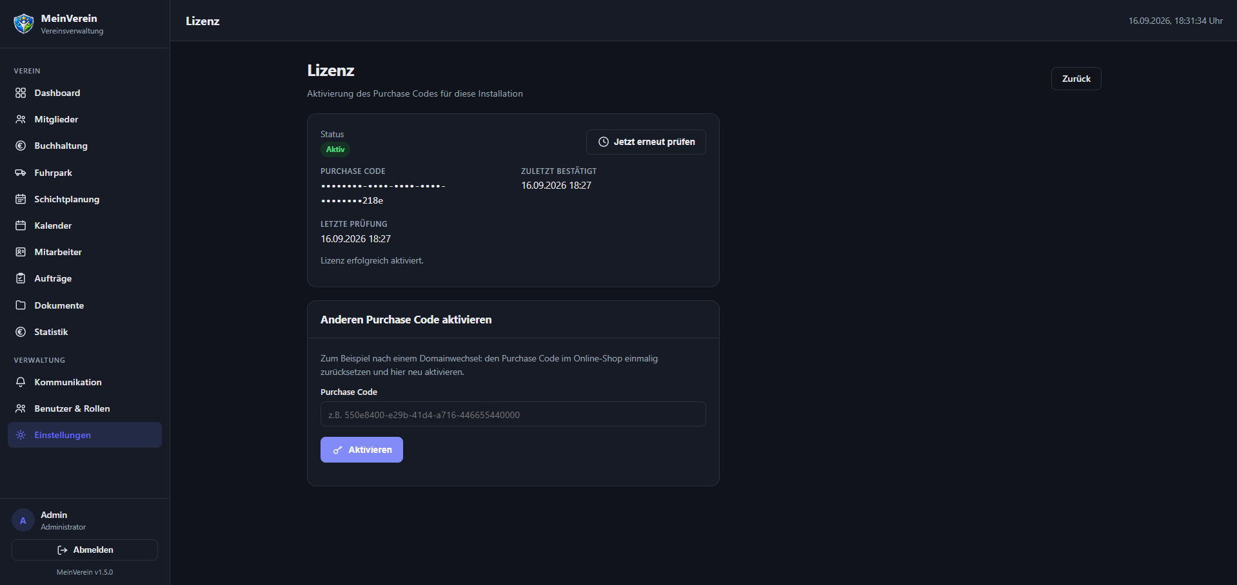Open the Dashboard menu item

[84, 93]
